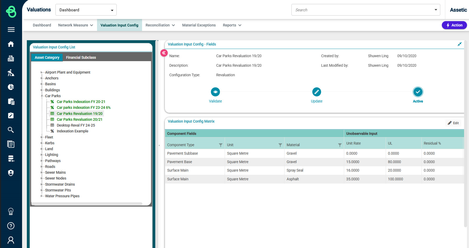Collapse the Car Parks tree node
The height and width of the screenshot is (248, 469).
click(42, 96)
